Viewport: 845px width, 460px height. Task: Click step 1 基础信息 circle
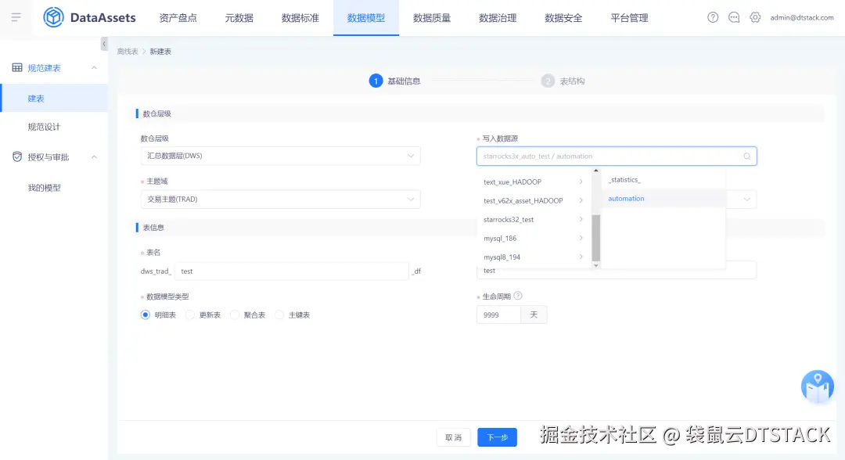tap(376, 81)
